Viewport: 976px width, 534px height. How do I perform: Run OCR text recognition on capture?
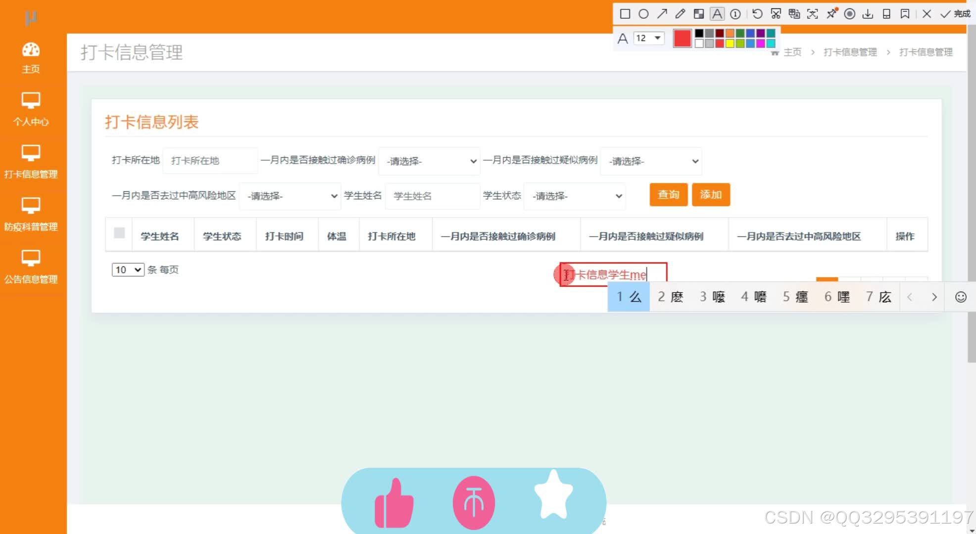click(813, 14)
